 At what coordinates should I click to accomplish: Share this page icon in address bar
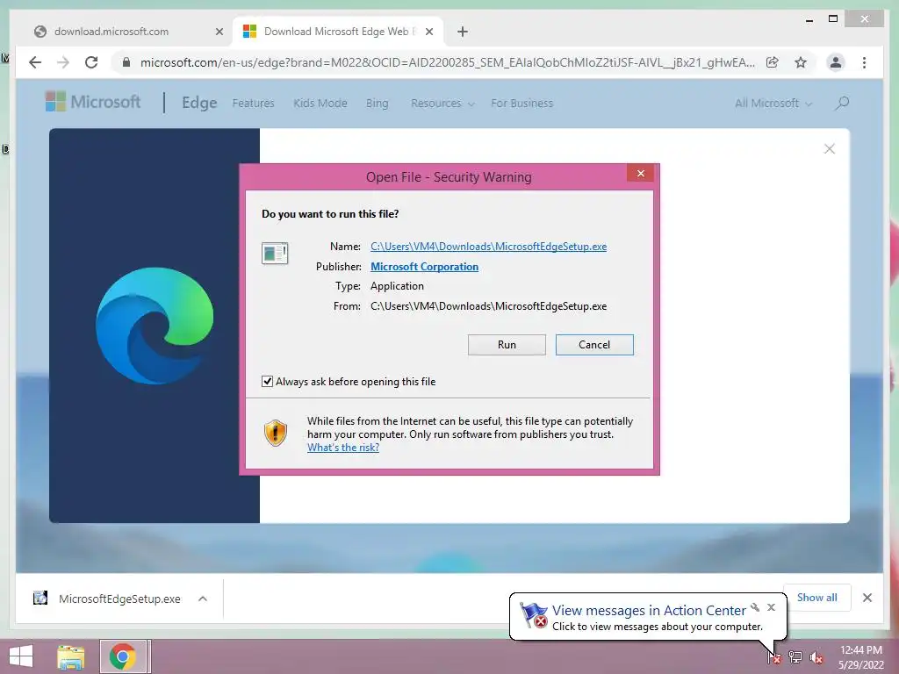pyautogui.click(x=773, y=62)
